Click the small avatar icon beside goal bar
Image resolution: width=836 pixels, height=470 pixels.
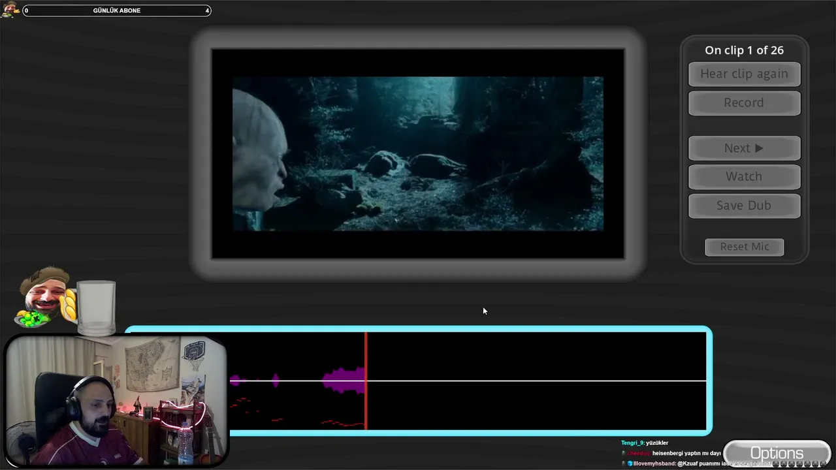click(10, 10)
